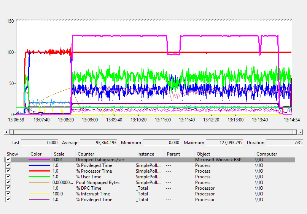Click the 150 label on vertical axis

(x=10, y=21)
